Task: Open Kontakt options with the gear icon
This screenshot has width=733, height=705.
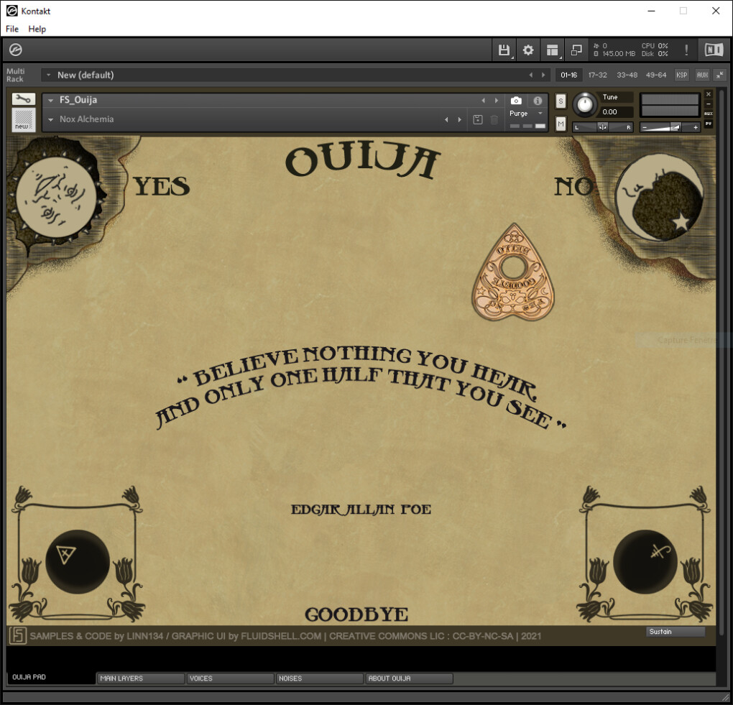Action: [x=528, y=50]
